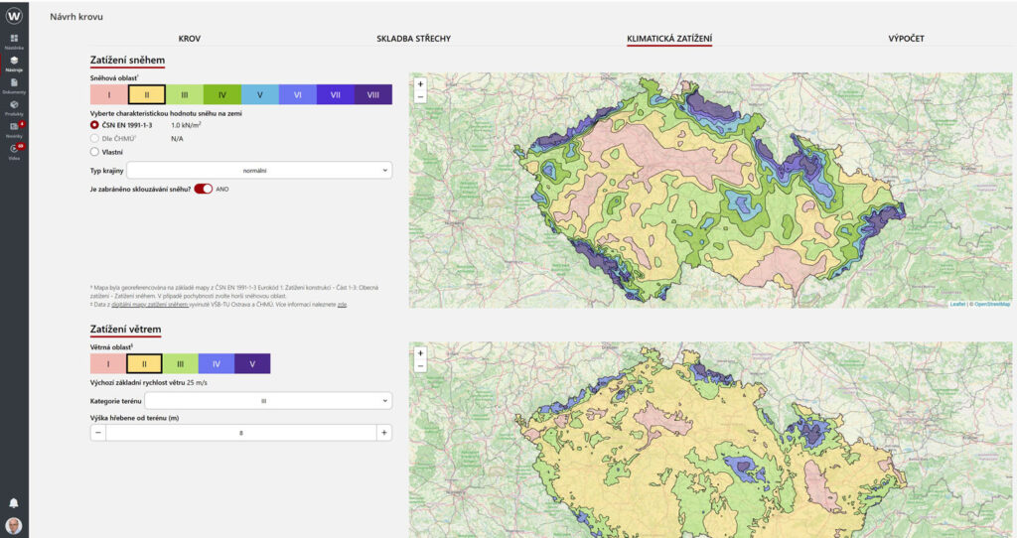1017x538 pixels.
Task: Open the user profile avatar
Action: click(14, 525)
